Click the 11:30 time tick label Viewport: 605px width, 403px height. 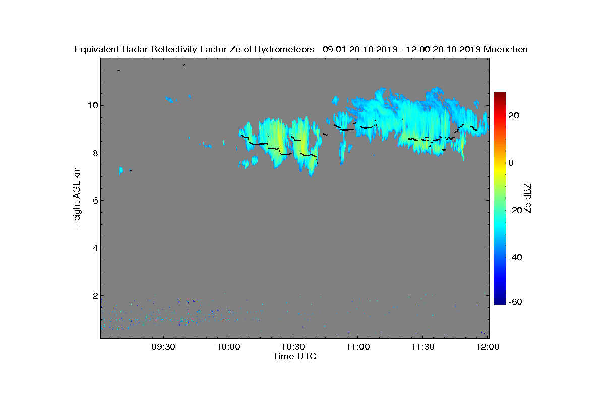click(422, 347)
